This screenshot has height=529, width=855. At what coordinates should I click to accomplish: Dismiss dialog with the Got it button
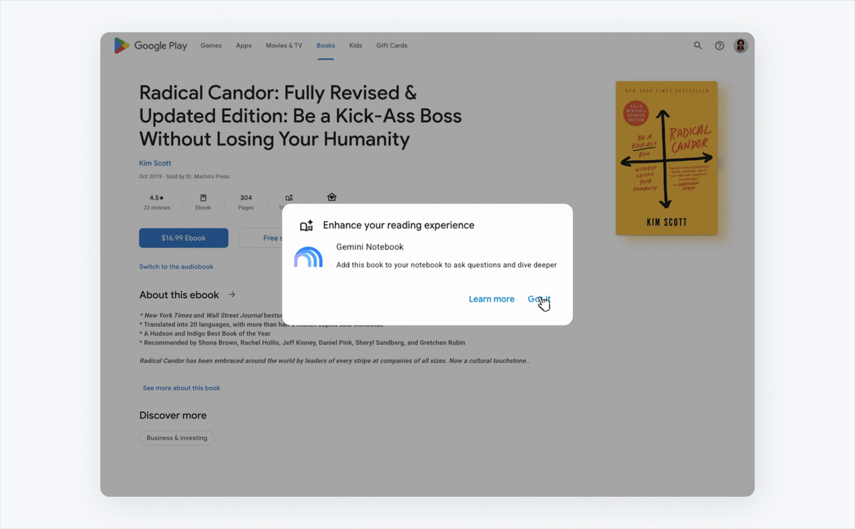pyautogui.click(x=539, y=299)
